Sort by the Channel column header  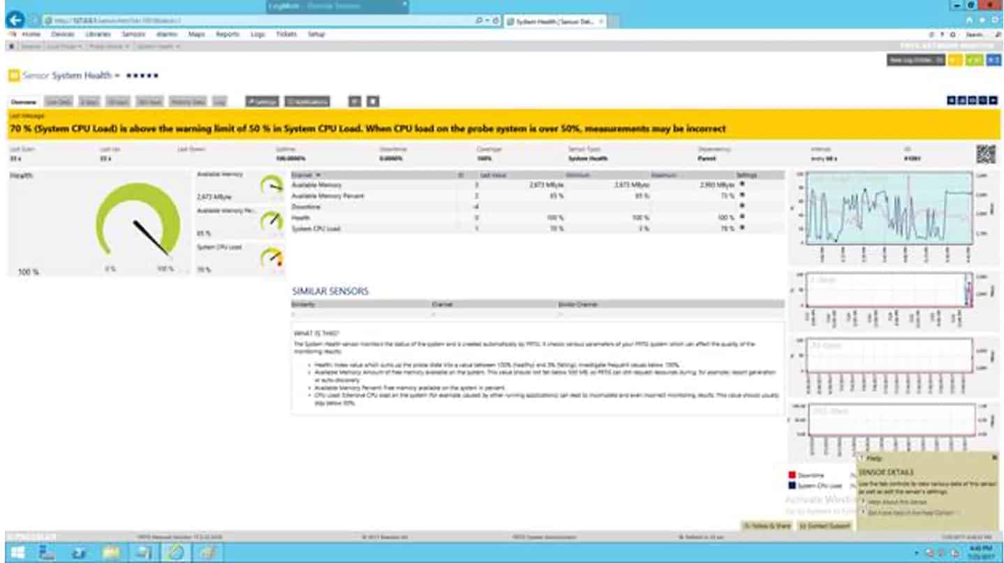point(306,175)
